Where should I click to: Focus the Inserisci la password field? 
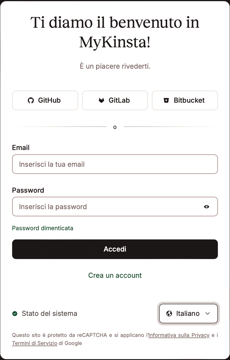point(115,207)
